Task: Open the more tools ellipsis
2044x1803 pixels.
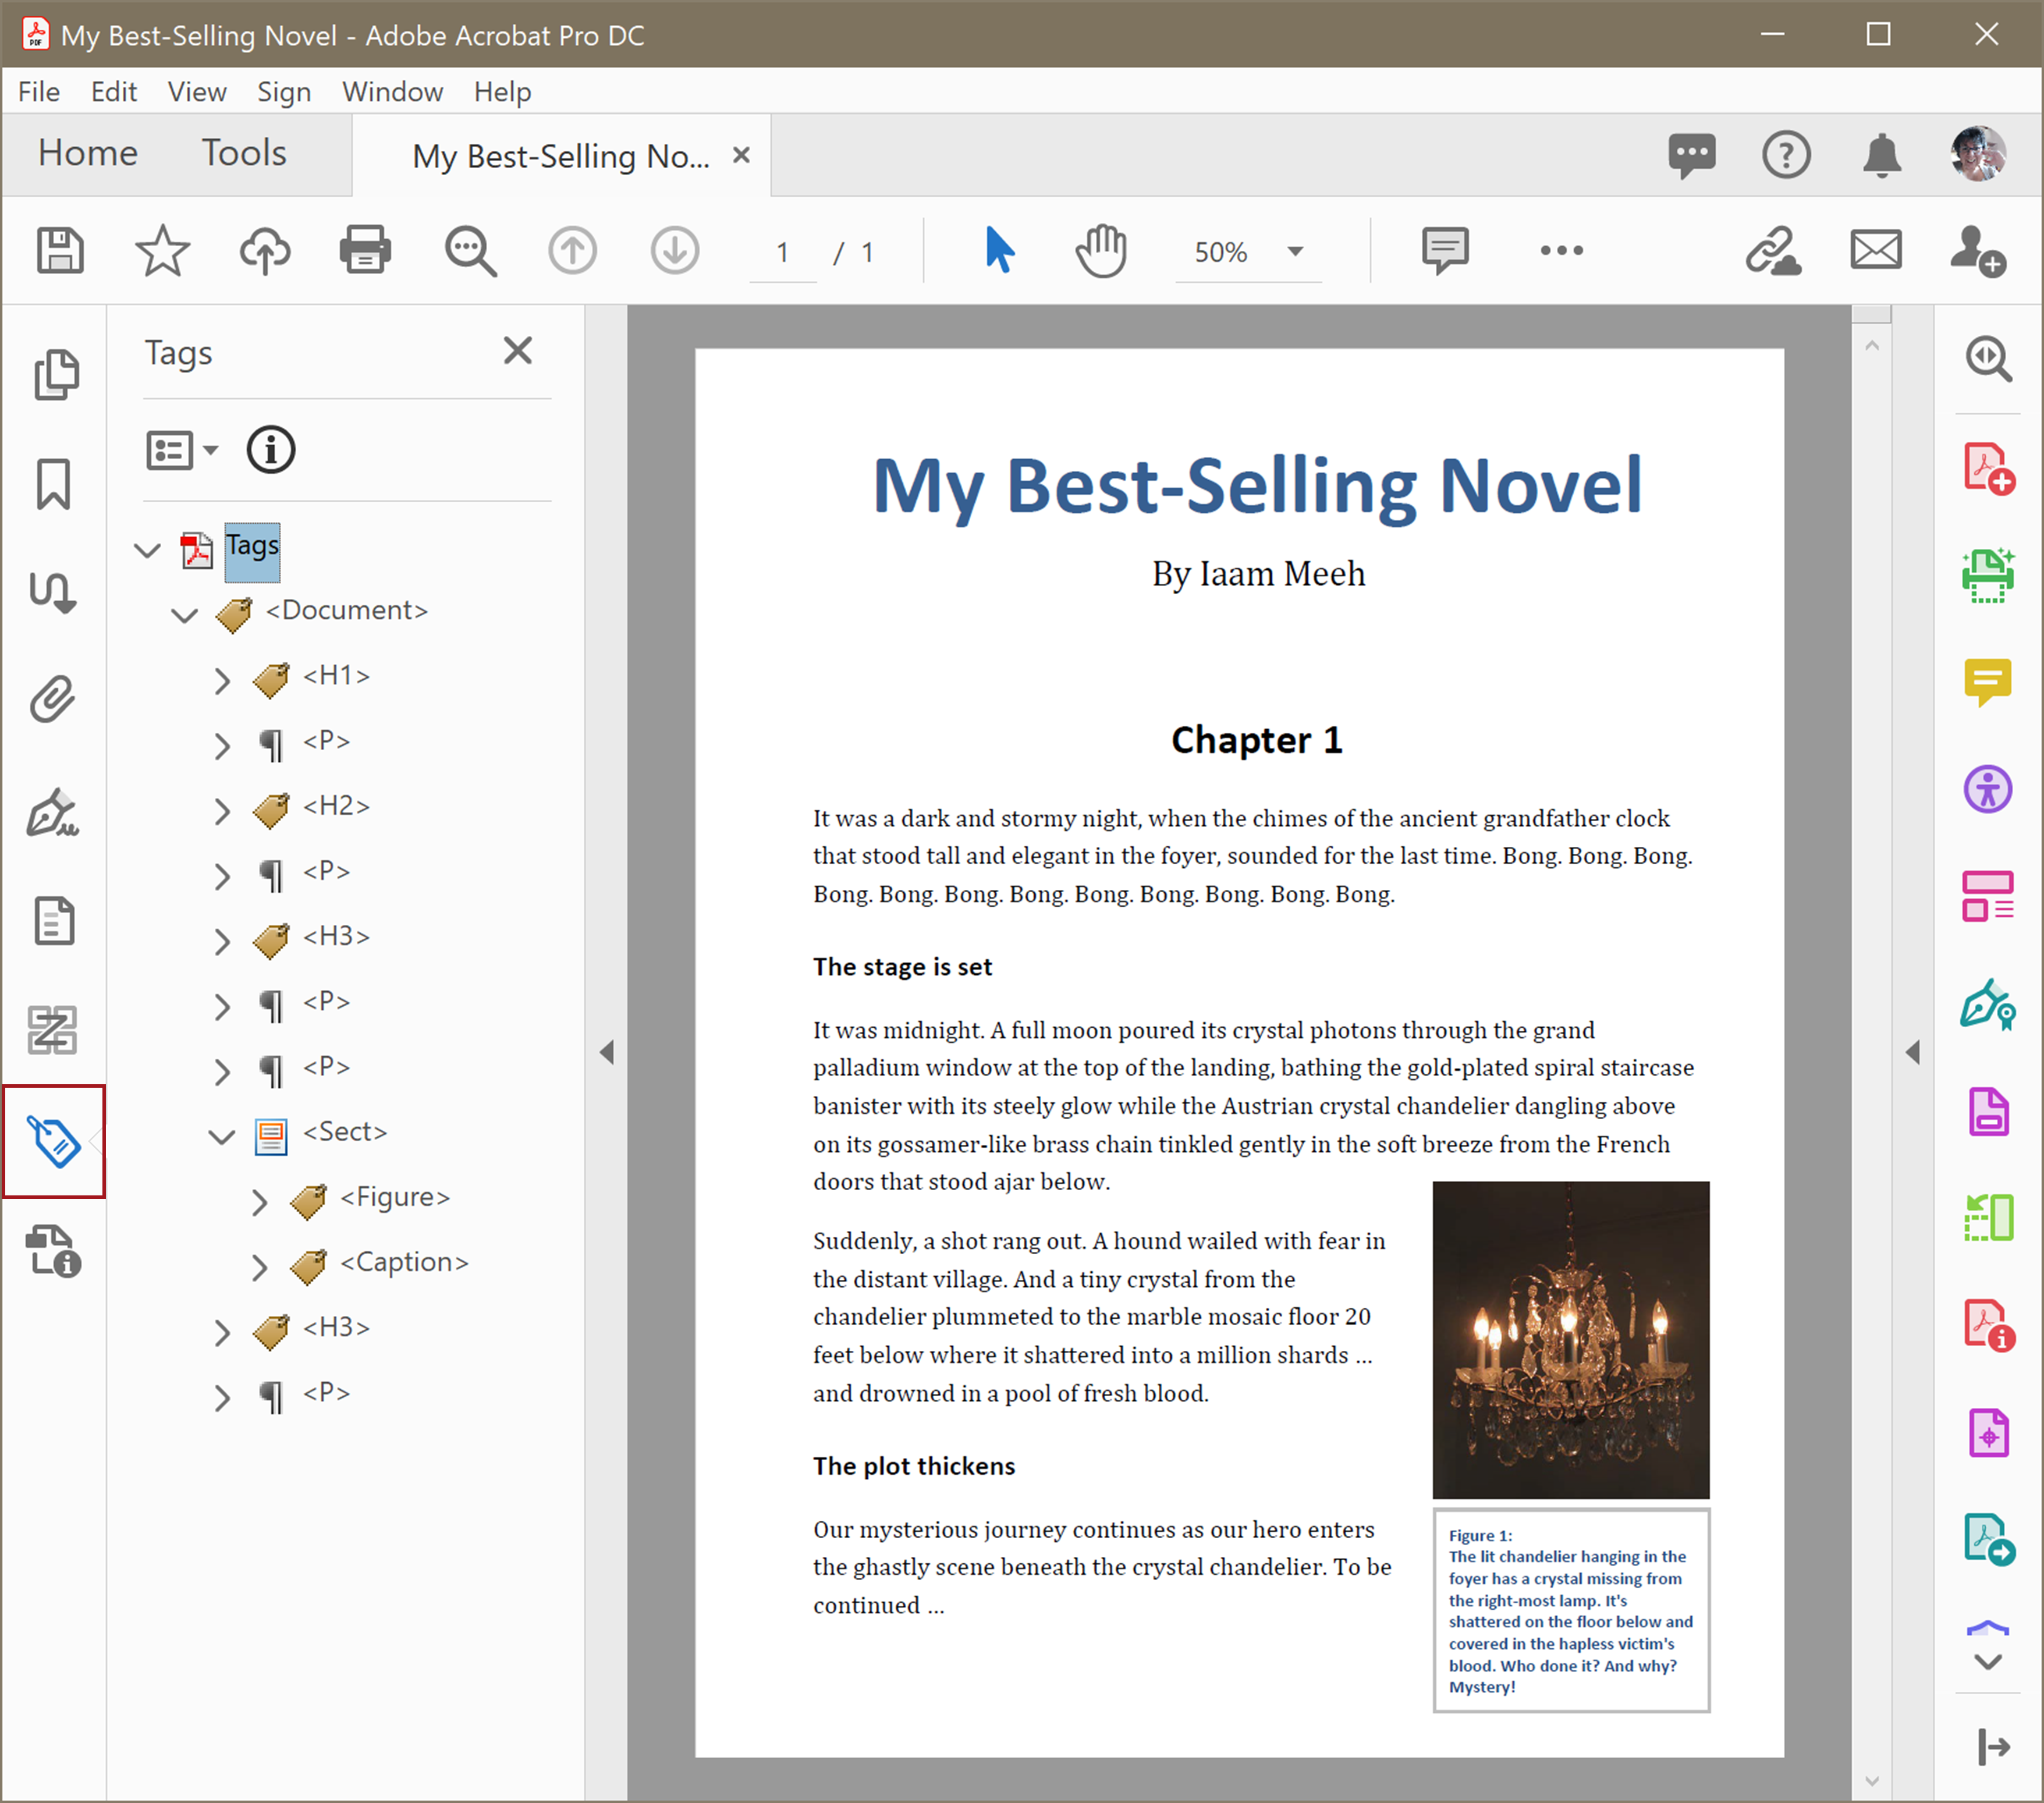Action: 1562,250
